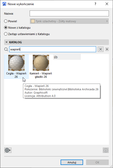
Task: Select the Powiel radio button
Action: pos(6,21)
